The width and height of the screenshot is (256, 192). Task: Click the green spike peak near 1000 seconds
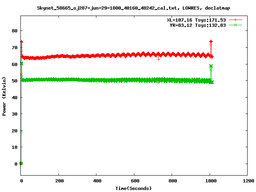tap(211, 66)
